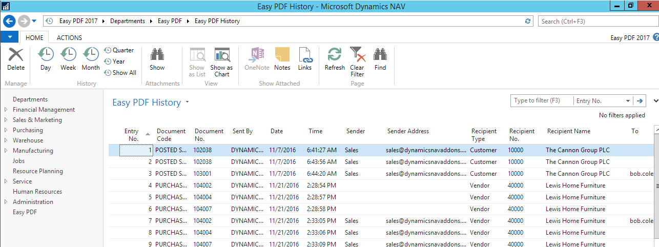Click Departments in breadcrumb path
Screen dimensions: 659x247
coord(128,21)
